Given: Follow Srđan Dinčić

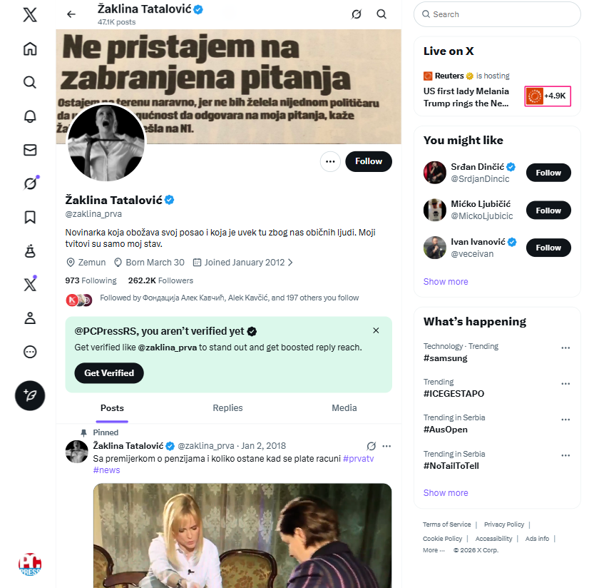Looking at the screenshot, I should [548, 173].
